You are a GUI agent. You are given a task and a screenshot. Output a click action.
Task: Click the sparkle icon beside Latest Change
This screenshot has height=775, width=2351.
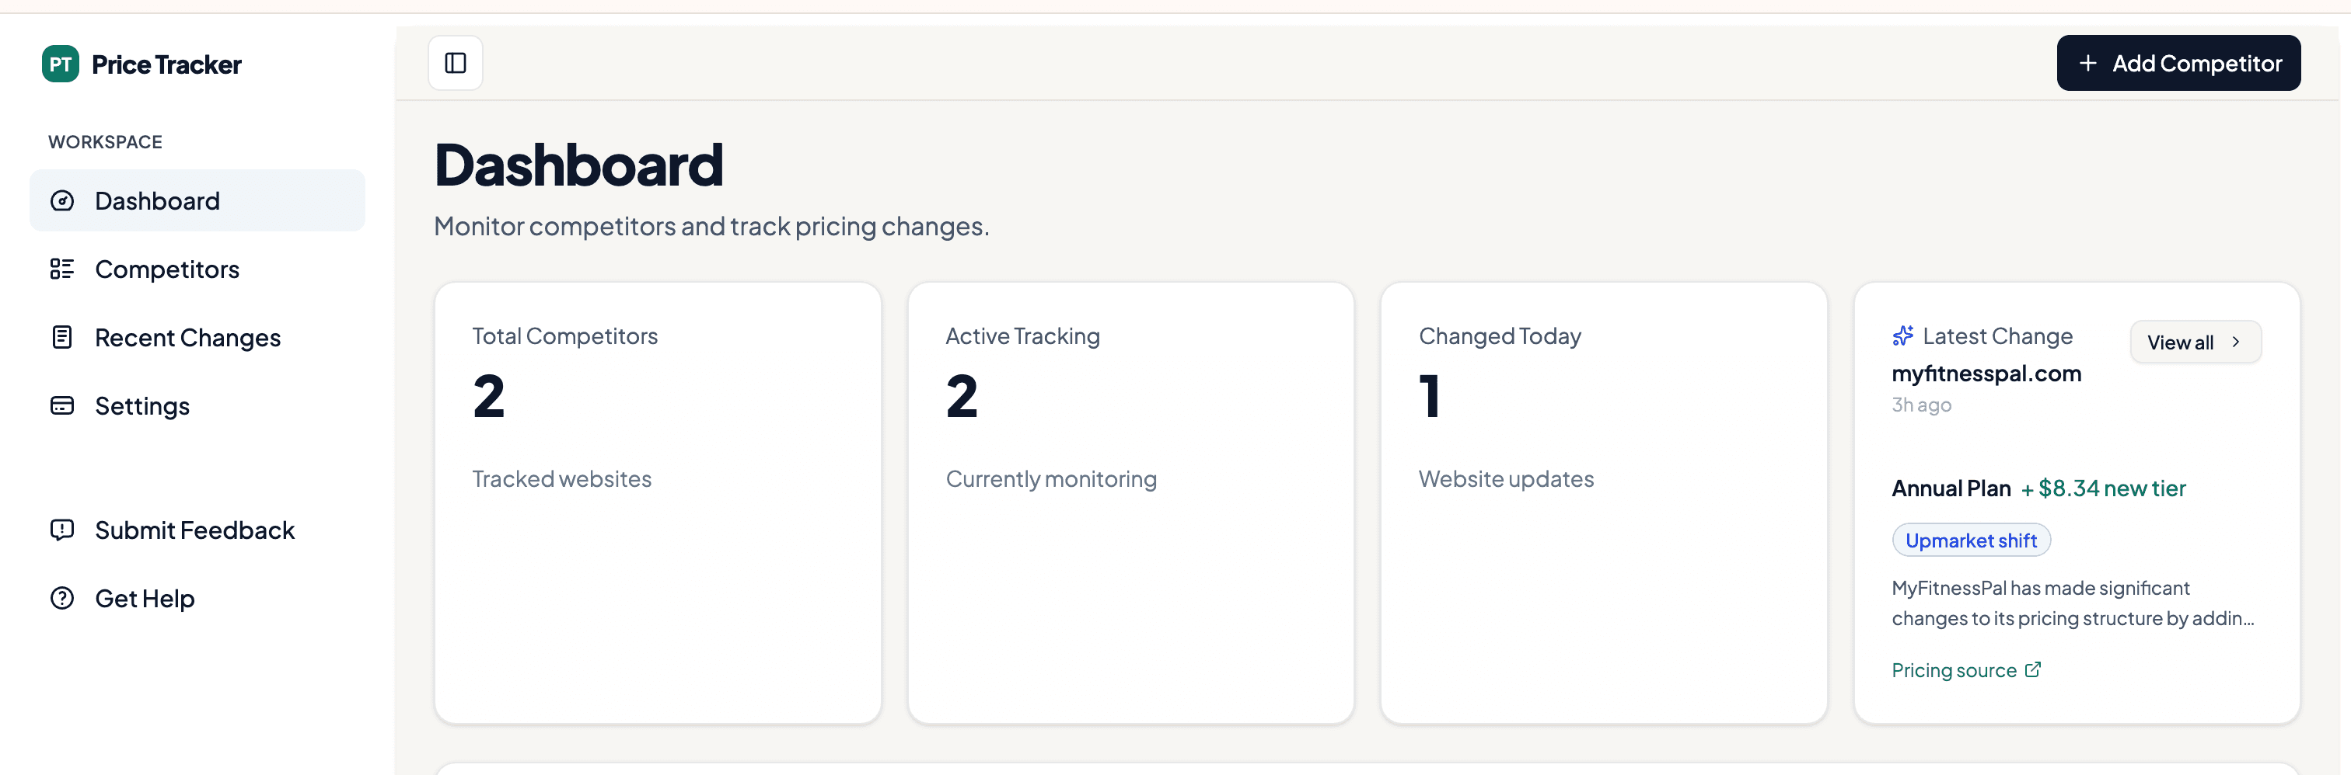1904,335
